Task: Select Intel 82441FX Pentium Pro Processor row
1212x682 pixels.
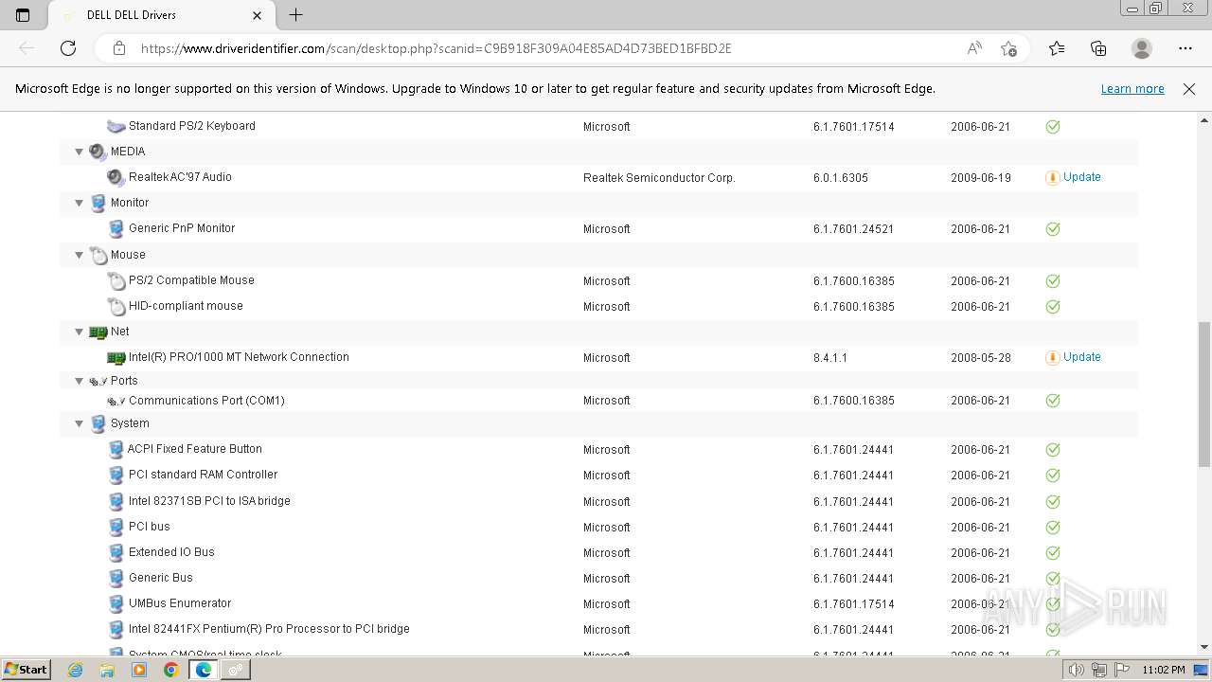Action: click(x=598, y=629)
